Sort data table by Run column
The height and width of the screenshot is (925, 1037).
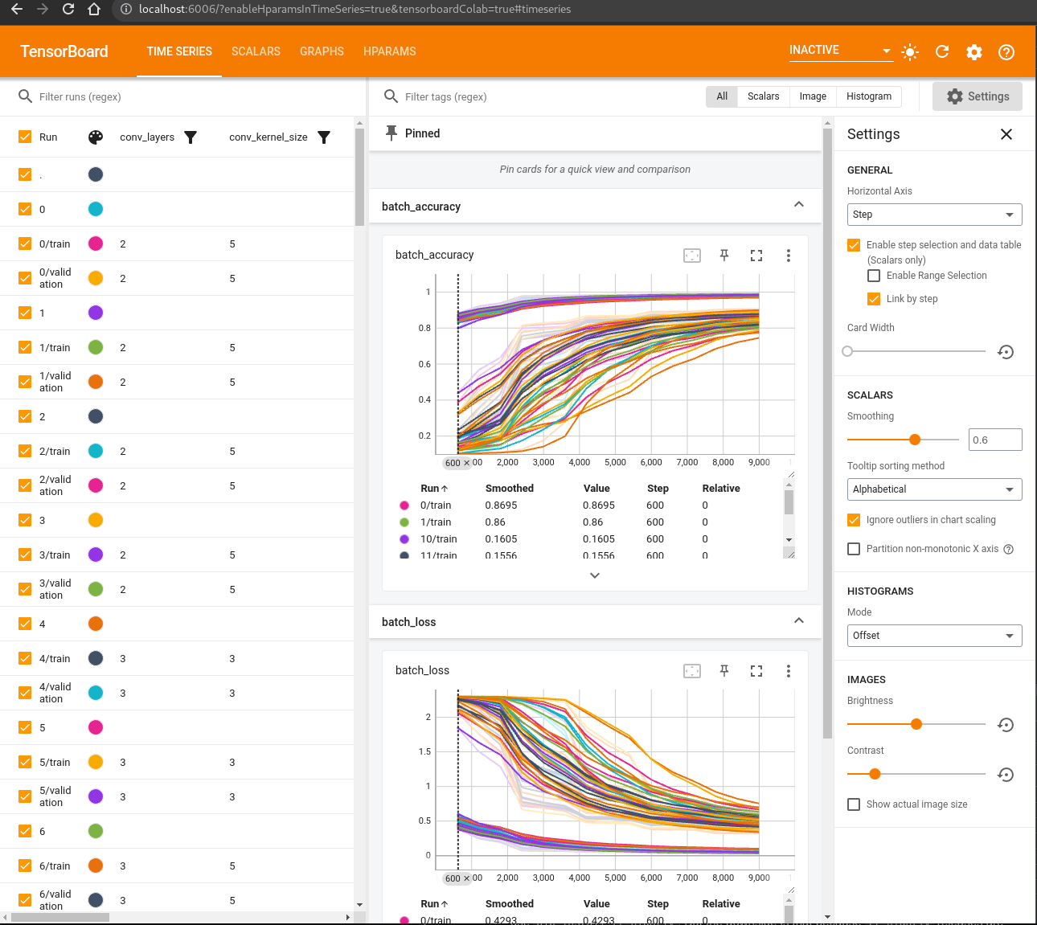pos(434,489)
